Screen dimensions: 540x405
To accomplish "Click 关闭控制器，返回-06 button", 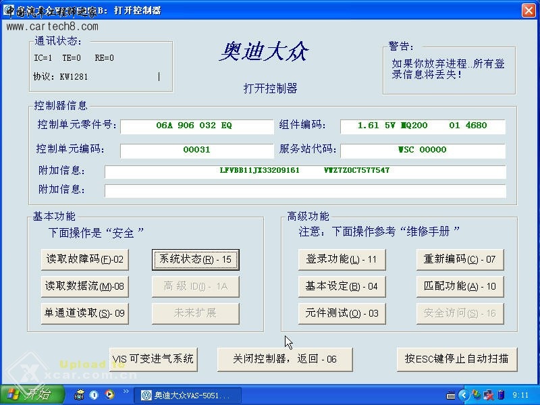I will [285, 359].
